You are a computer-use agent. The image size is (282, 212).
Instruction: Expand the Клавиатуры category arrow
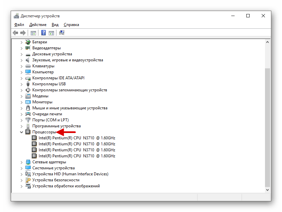point(22,66)
